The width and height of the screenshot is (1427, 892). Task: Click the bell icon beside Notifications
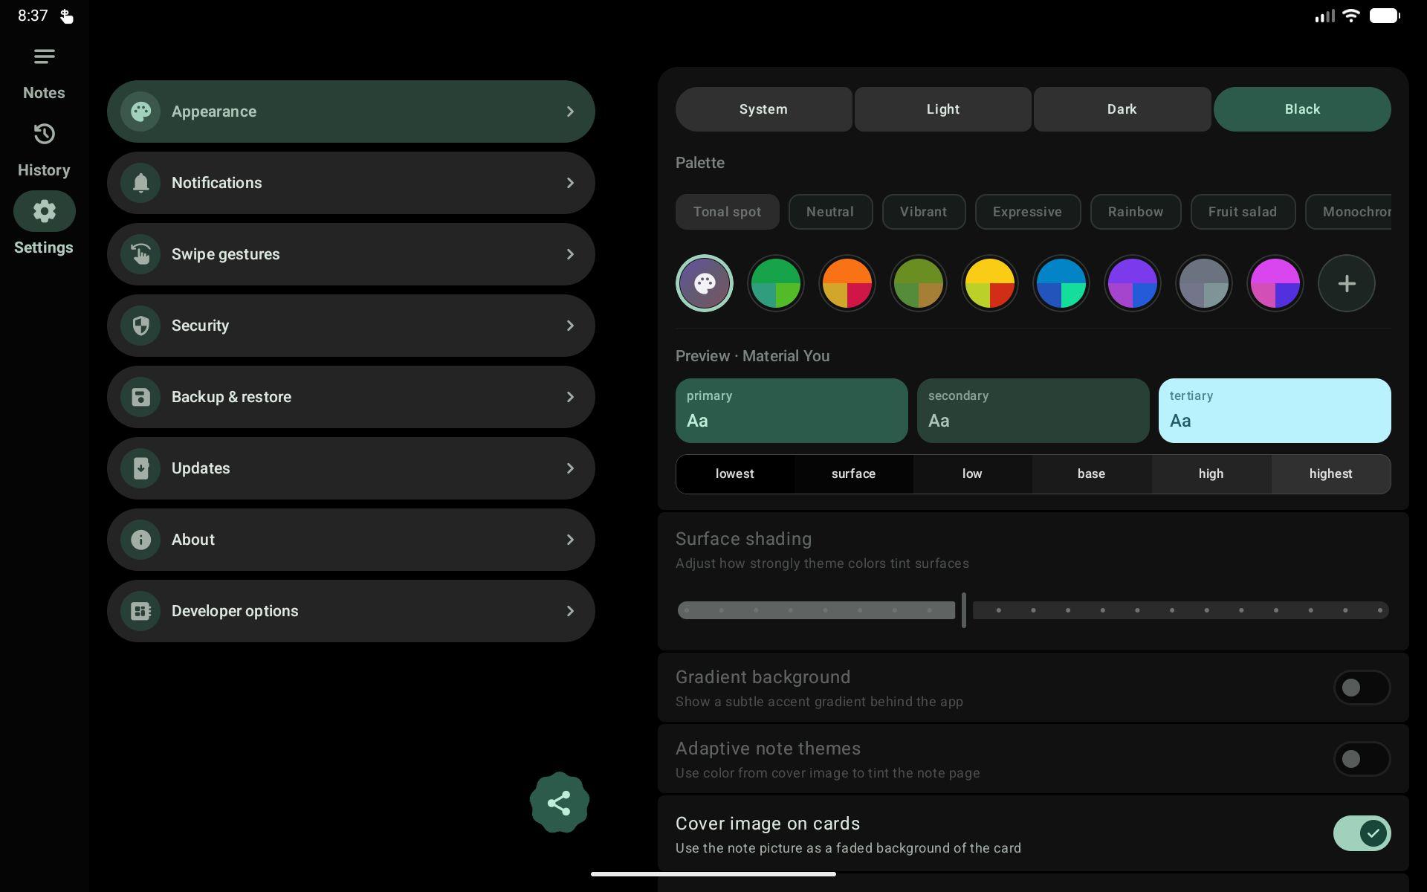[x=140, y=183]
